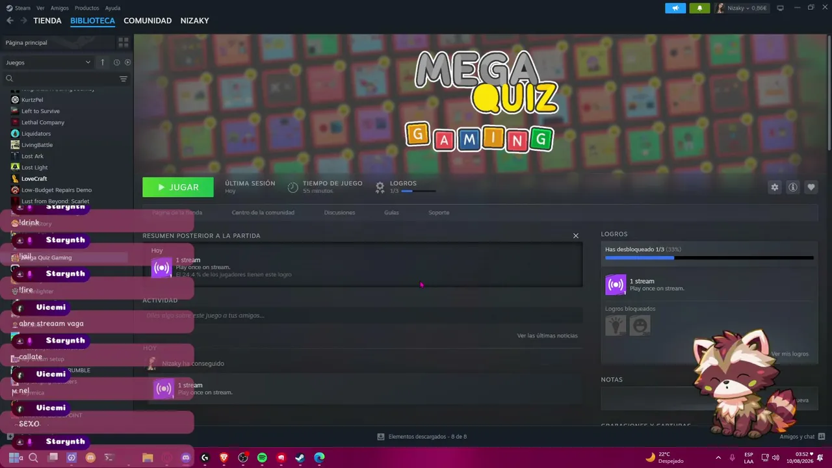Open the COMUNIDAD tab
832x468 pixels.
coord(148,21)
